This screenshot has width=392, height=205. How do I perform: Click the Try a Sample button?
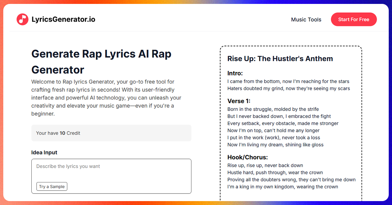click(52, 187)
